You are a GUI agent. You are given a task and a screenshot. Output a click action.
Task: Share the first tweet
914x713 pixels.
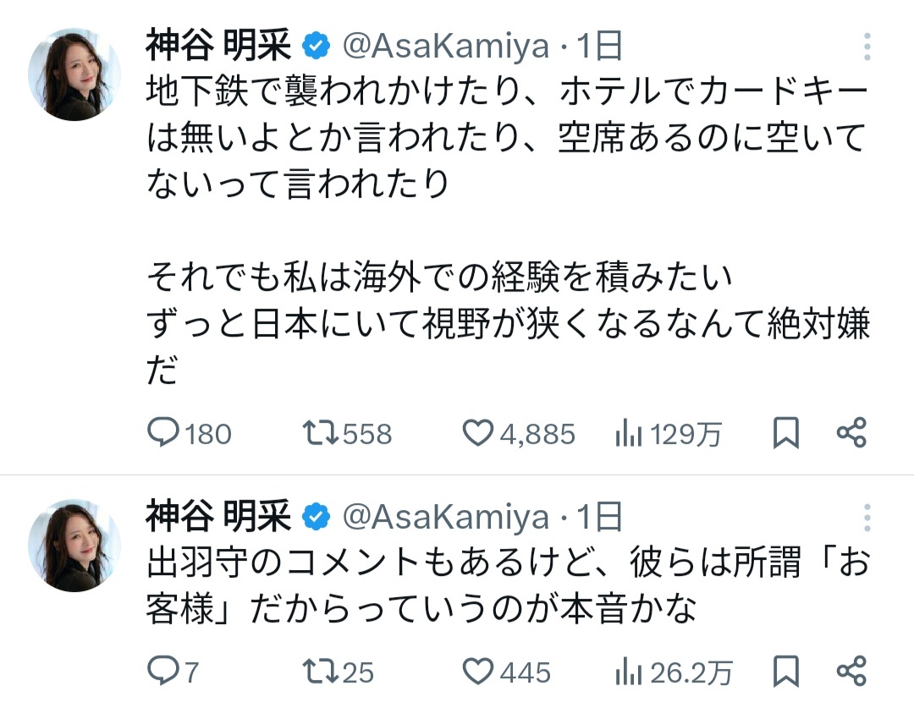[x=851, y=434]
